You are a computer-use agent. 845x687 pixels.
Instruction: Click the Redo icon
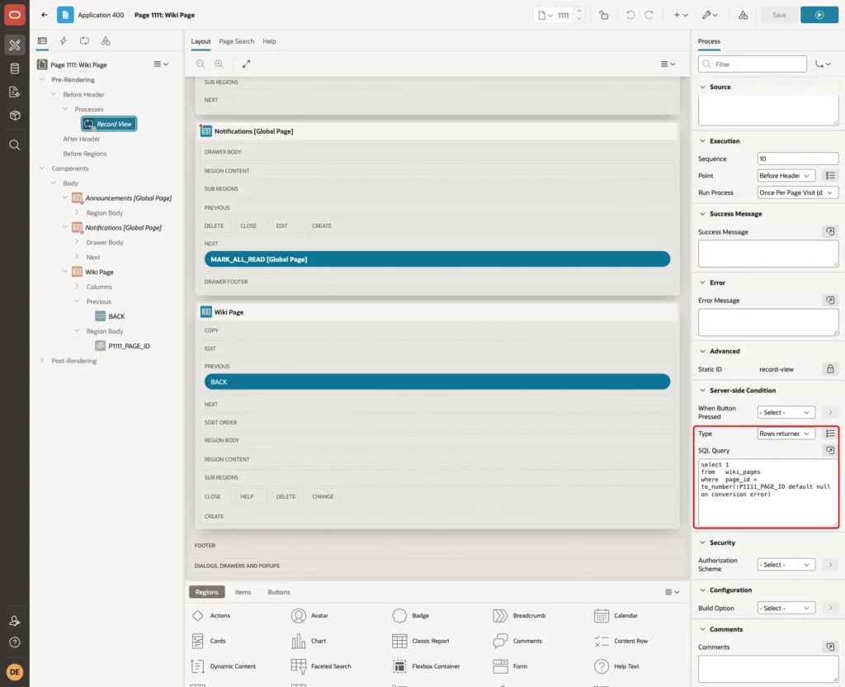pyautogui.click(x=649, y=15)
